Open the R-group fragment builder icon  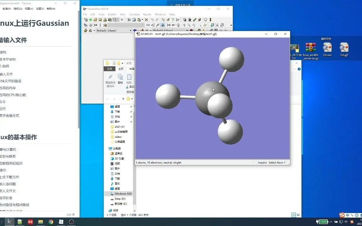[95, 25]
